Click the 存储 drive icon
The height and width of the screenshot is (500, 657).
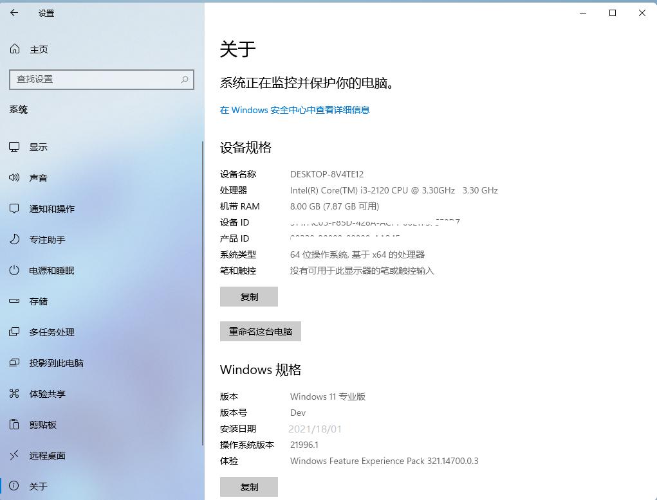(x=14, y=301)
